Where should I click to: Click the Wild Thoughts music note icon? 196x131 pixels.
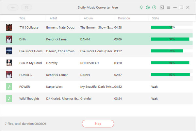point(9,98)
